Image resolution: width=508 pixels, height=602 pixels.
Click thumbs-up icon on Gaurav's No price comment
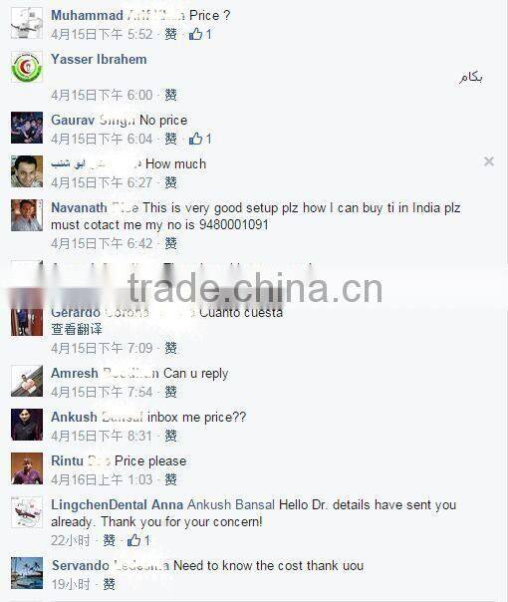tap(195, 139)
